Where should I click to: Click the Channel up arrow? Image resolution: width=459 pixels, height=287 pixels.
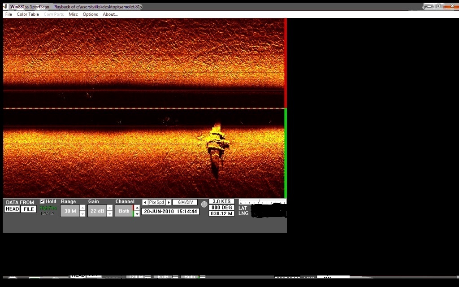pos(137,208)
